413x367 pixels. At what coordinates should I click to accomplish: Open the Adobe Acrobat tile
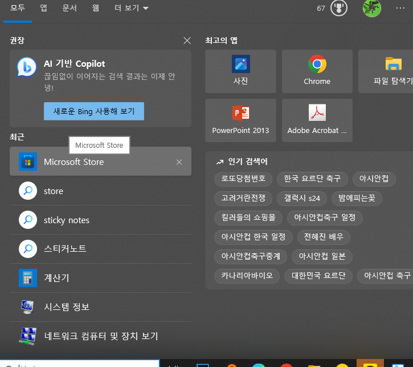317,120
